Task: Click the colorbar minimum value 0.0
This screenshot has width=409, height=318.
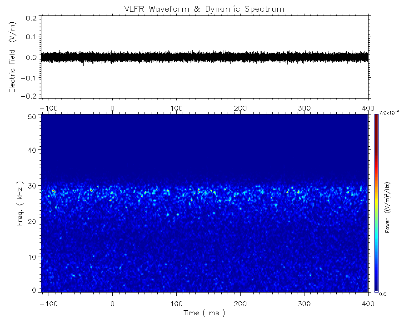Action: click(383, 294)
